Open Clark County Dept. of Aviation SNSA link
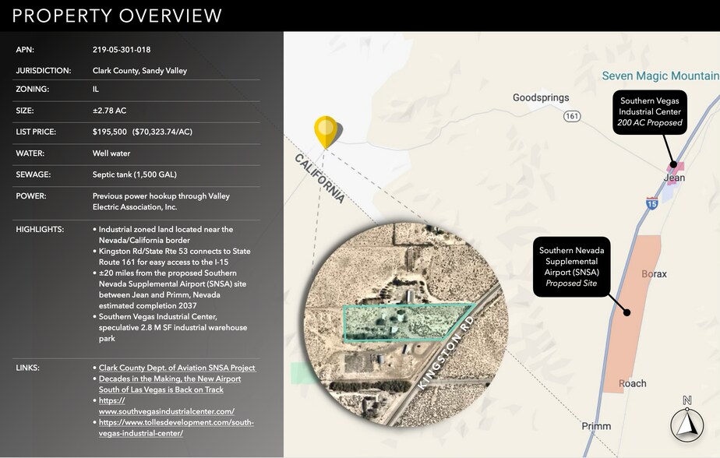 [x=177, y=368]
